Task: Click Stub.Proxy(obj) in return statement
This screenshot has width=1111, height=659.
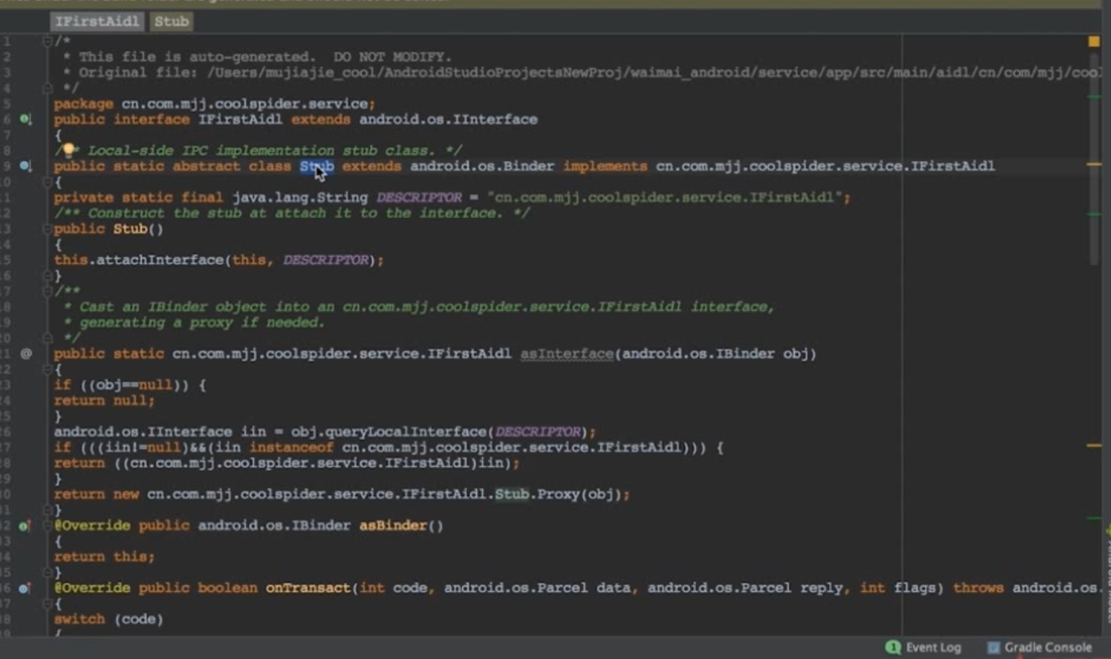Action: (558, 495)
